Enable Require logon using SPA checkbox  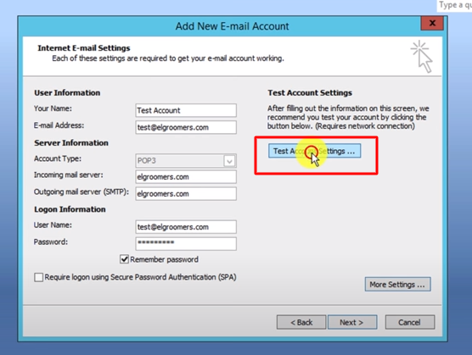(x=38, y=277)
